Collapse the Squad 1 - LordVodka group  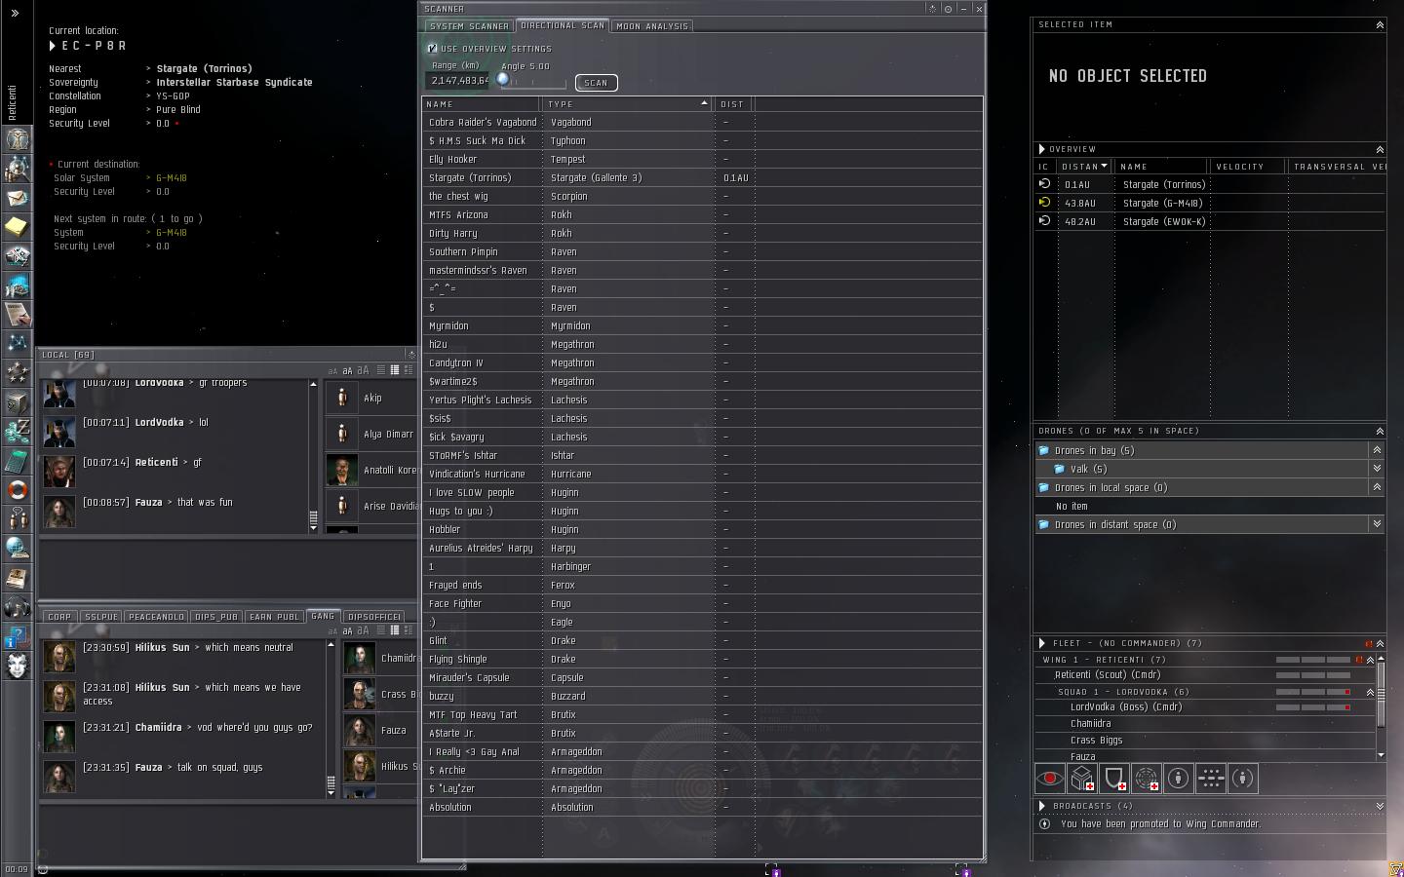pyautogui.click(x=1370, y=692)
